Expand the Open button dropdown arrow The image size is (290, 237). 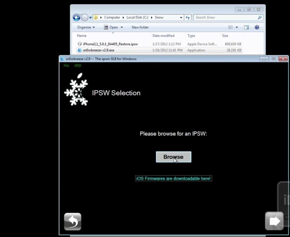pos(122,28)
